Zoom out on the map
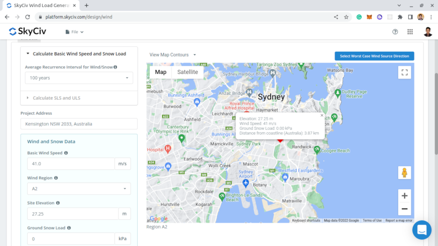 404,209
